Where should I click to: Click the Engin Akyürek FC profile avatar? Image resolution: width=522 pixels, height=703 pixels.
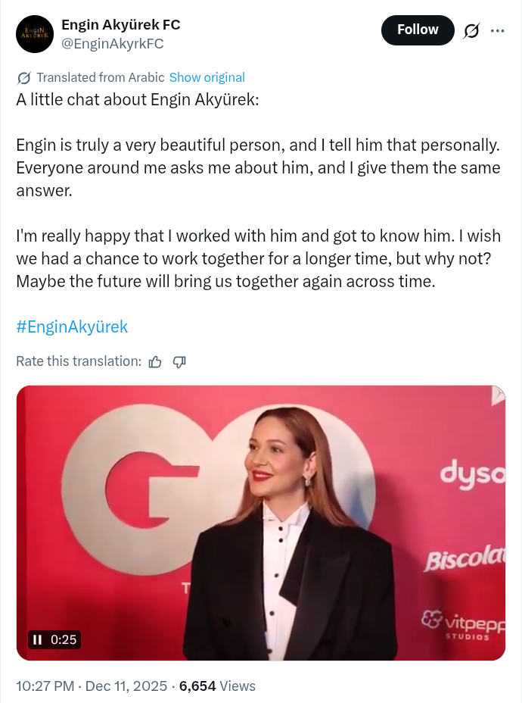(x=35, y=34)
